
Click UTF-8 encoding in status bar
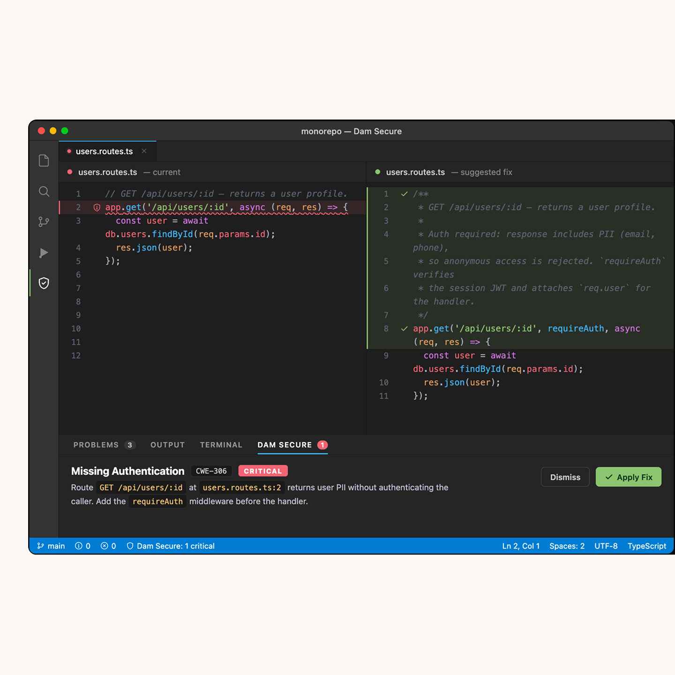606,546
